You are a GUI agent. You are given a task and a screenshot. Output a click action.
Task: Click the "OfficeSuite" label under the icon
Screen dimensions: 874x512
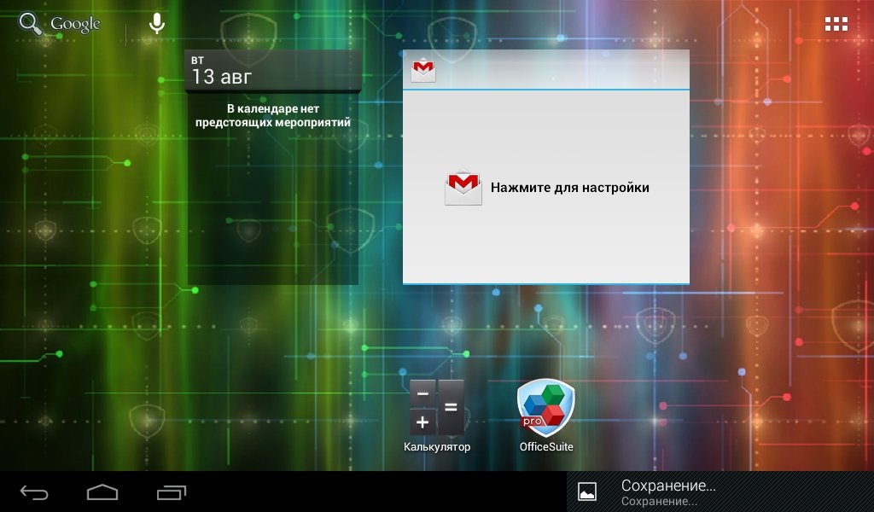tap(546, 447)
